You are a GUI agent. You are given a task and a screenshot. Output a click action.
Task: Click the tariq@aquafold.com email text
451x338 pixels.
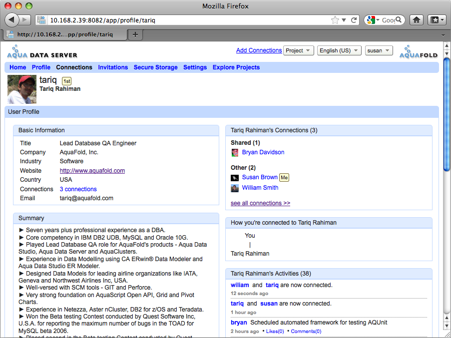pyautogui.click(x=86, y=198)
